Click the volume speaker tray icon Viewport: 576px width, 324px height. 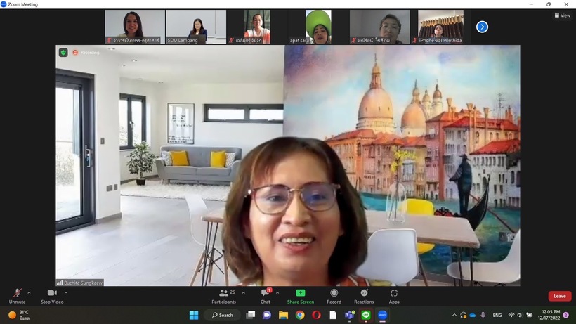[x=519, y=315]
